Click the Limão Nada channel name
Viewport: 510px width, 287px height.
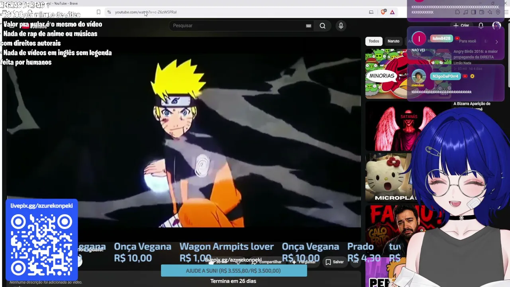tap(462, 63)
